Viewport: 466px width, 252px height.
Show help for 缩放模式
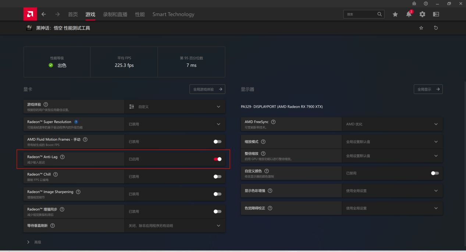tap(263, 142)
